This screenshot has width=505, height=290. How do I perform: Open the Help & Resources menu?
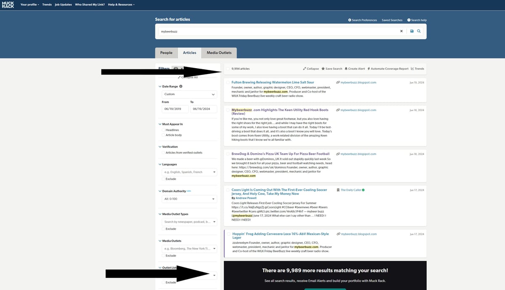(x=121, y=5)
